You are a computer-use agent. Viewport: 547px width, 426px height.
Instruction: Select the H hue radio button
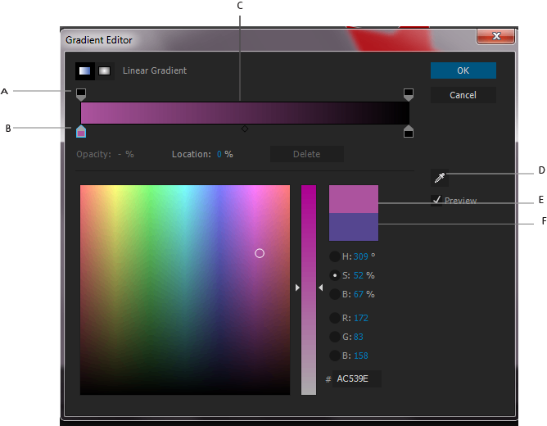(x=335, y=256)
